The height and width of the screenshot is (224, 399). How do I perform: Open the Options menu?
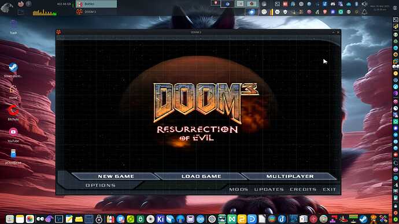pos(101,185)
